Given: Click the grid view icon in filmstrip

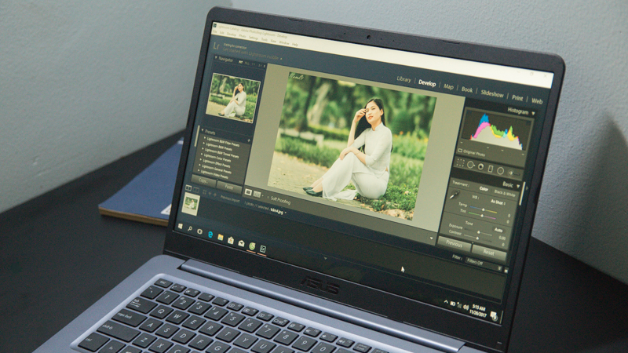Looking at the screenshot, I should click(x=204, y=192).
